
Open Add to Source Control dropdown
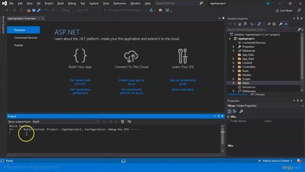(x=275, y=161)
